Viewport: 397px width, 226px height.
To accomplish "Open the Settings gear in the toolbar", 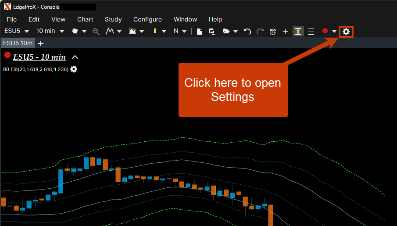I will tap(346, 31).
